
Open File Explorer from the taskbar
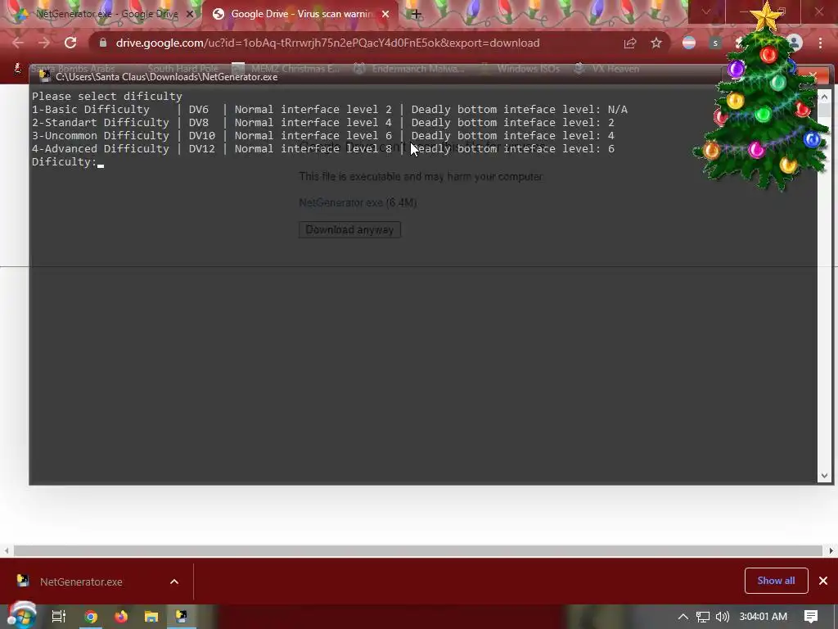(x=151, y=617)
